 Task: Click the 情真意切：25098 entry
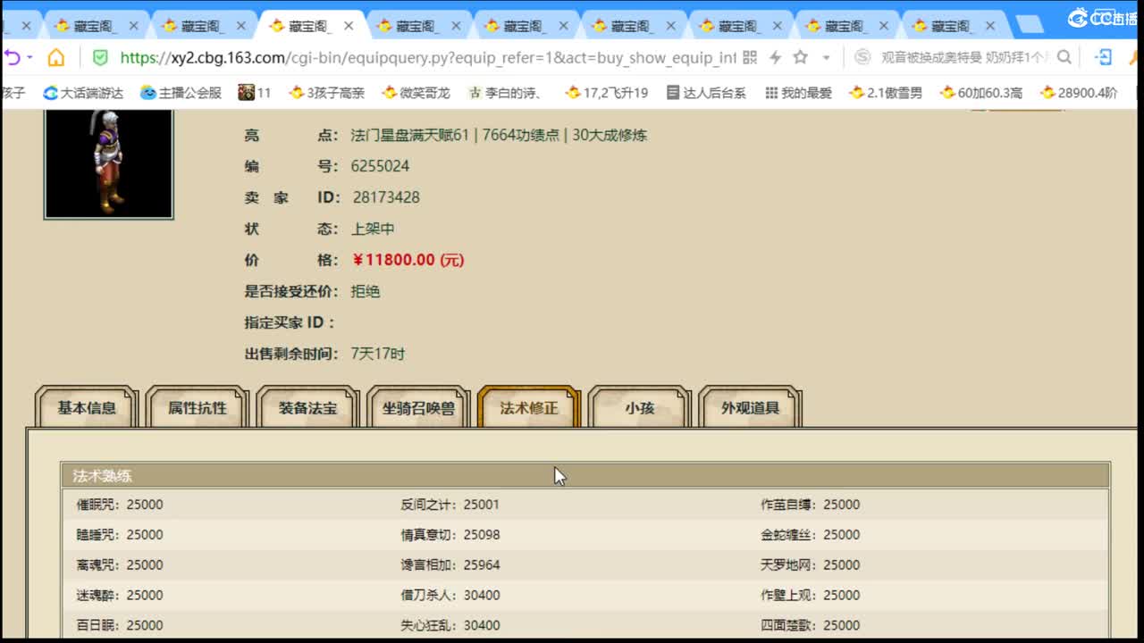click(x=450, y=535)
